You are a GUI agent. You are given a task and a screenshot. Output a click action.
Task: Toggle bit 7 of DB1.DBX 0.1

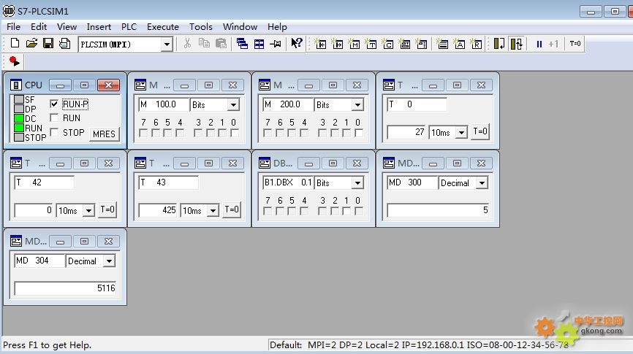coord(268,211)
